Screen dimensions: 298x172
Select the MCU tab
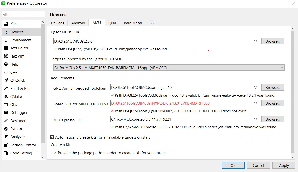pos(97,23)
